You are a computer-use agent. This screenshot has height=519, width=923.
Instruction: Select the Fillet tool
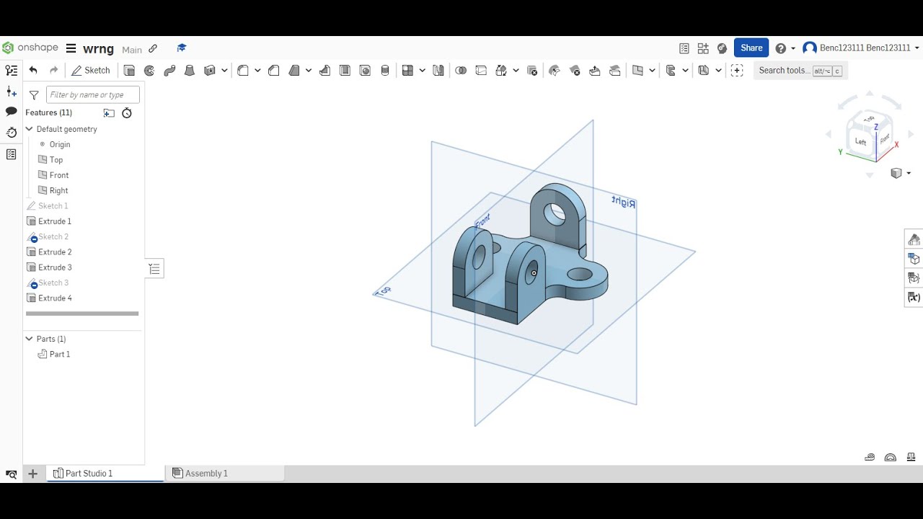[x=243, y=70]
